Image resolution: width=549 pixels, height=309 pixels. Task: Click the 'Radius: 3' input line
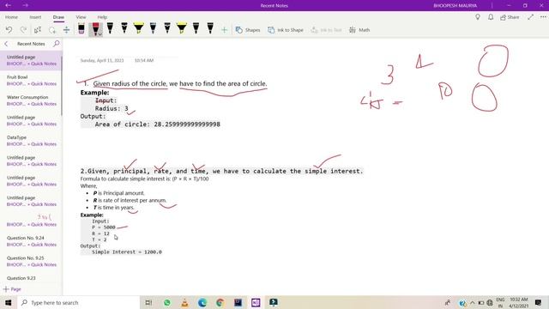point(112,109)
